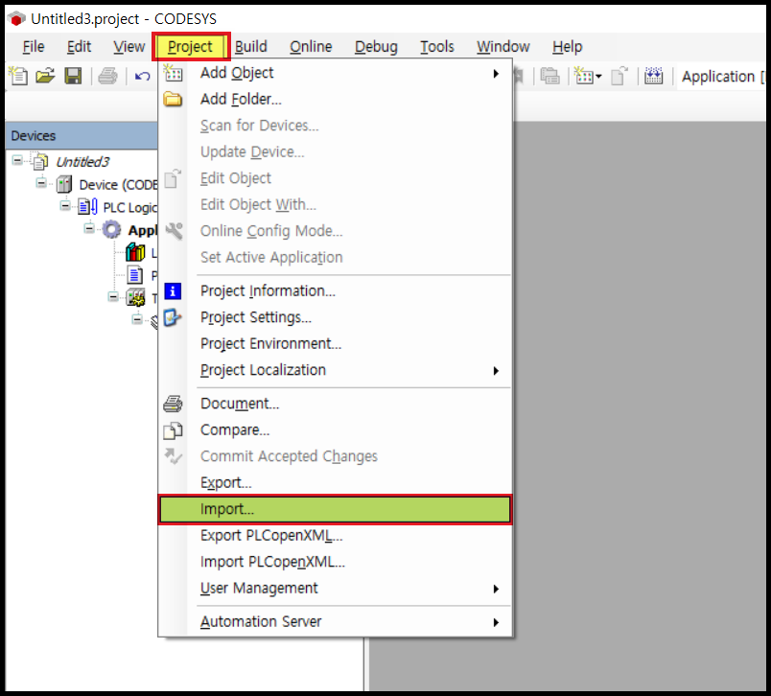The height and width of the screenshot is (696, 771).
Task: Click the Edit Object toolbar icon
Action: click(619, 76)
